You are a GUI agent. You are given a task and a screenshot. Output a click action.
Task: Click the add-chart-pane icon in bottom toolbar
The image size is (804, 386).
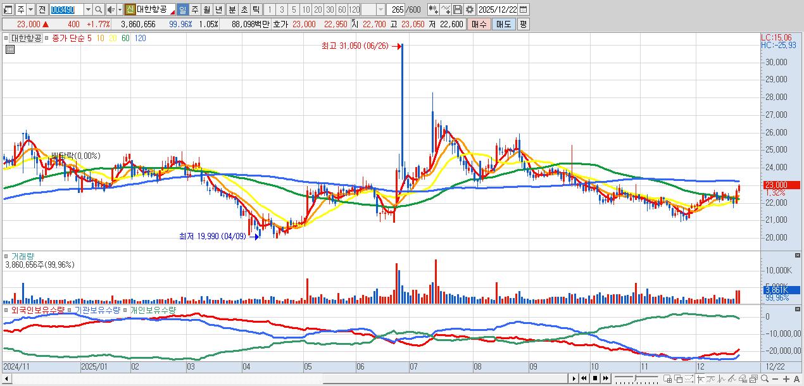coord(667,379)
